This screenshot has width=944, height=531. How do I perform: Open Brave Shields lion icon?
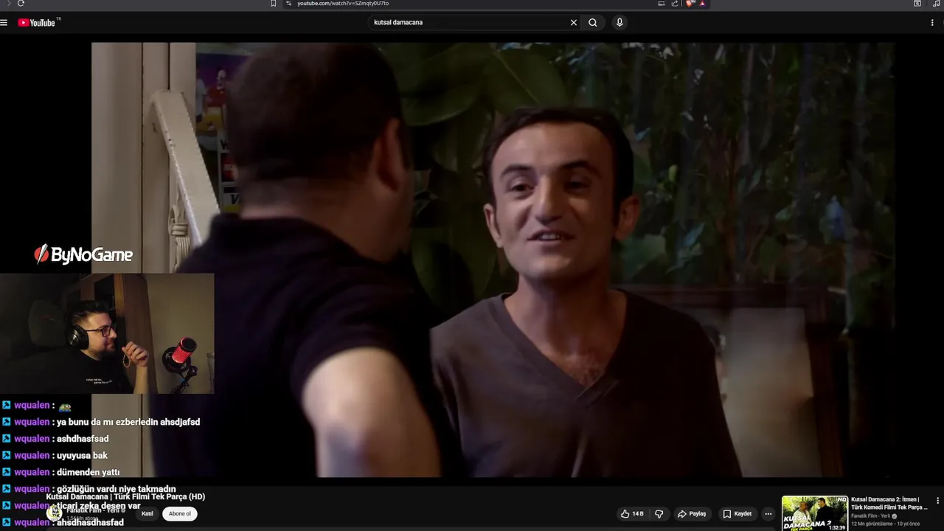click(x=690, y=4)
